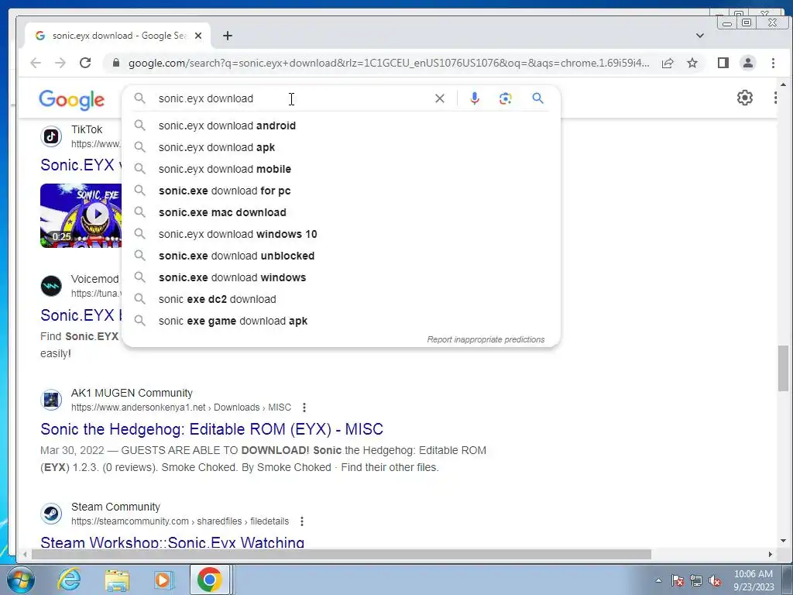
Task: Click the Chrome forward arrow
Action: 60,63
